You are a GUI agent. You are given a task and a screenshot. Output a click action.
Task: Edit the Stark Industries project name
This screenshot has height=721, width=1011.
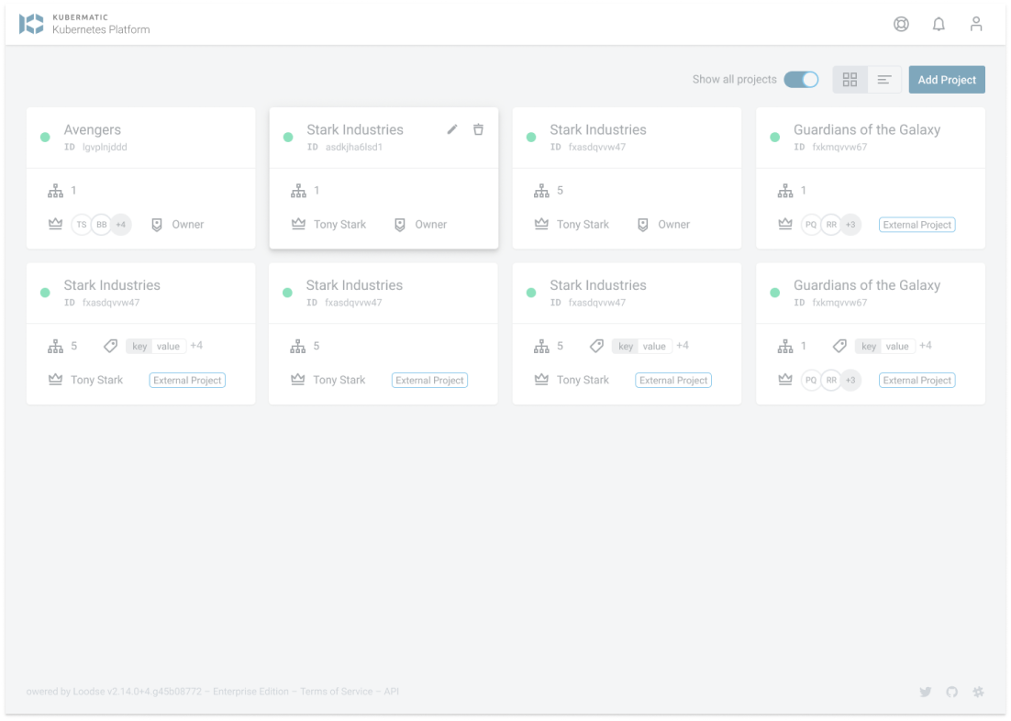pos(451,129)
